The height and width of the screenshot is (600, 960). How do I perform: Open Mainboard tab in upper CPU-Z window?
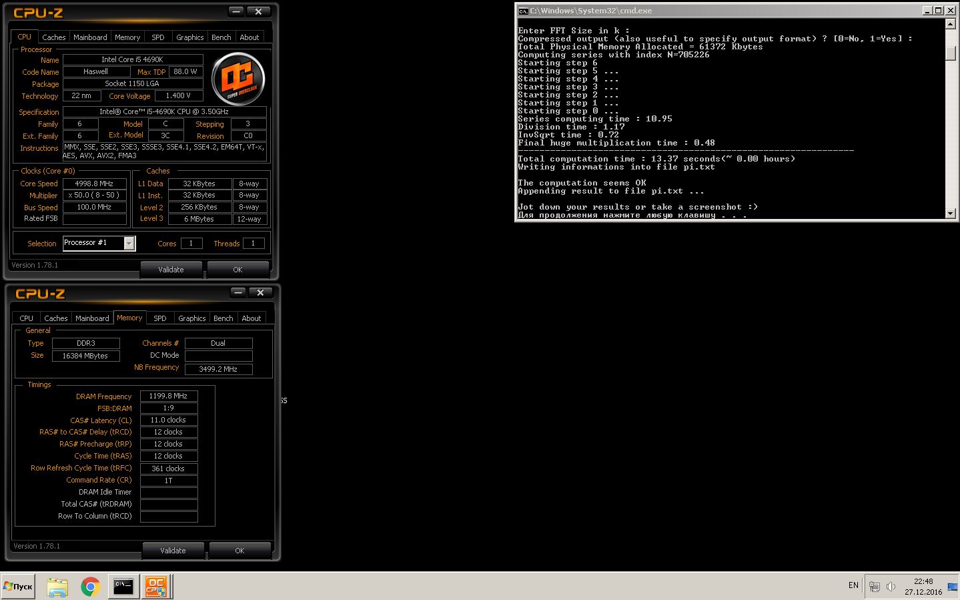[x=90, y=37]
